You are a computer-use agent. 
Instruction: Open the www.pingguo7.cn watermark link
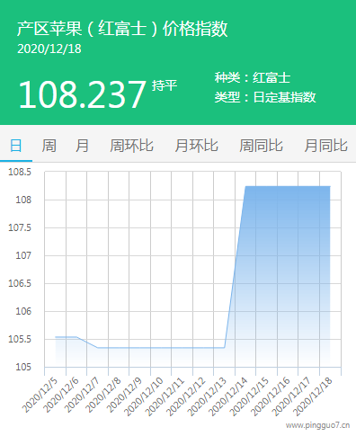(317, 425)
